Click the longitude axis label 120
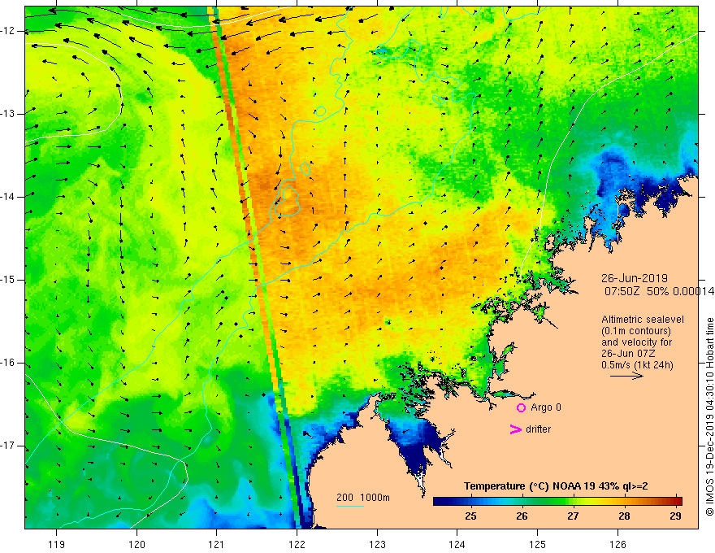715x553 pixels. pyautogui.click(x=136, y=544)
